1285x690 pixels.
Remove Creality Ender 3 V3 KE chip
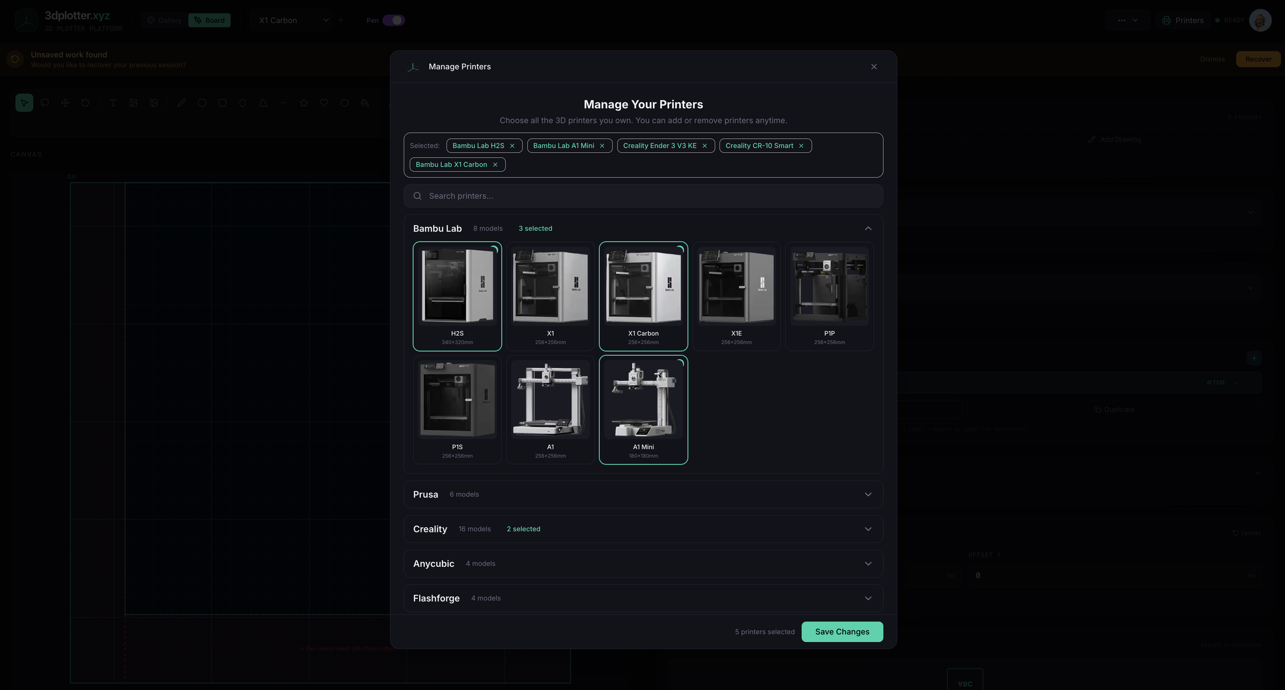click(x=705, y=146)
